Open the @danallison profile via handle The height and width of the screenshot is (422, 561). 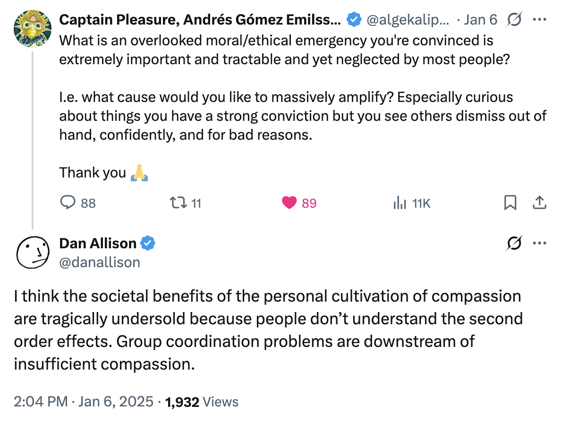point(100,262)
